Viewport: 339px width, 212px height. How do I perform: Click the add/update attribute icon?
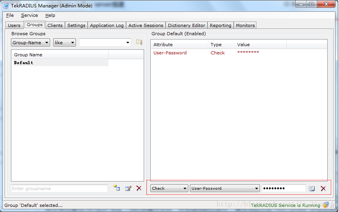(x=312, y=189)
